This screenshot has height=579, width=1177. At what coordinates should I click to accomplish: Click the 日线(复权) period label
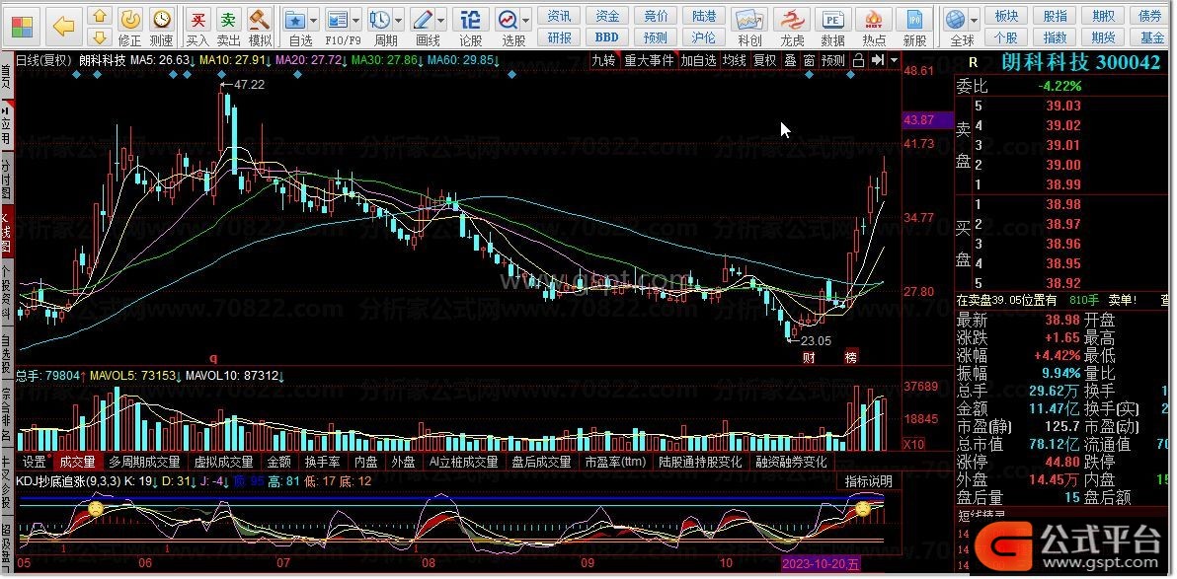click(x=42, y=60)
